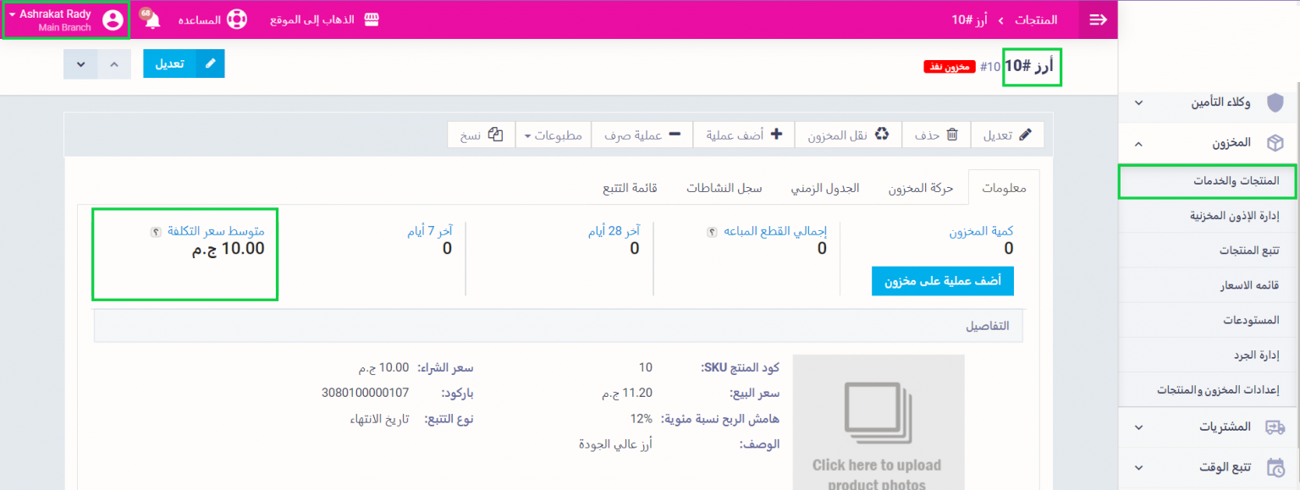Screen dimensions: 1300x490
Task: Click عملية صرف minus toolbar button
Action: (642, 135)
